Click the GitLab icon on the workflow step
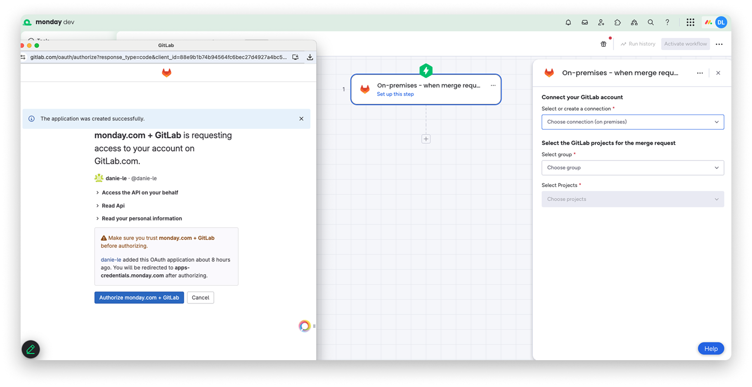The height and width of the screenshot is (387, 752). 365,89
